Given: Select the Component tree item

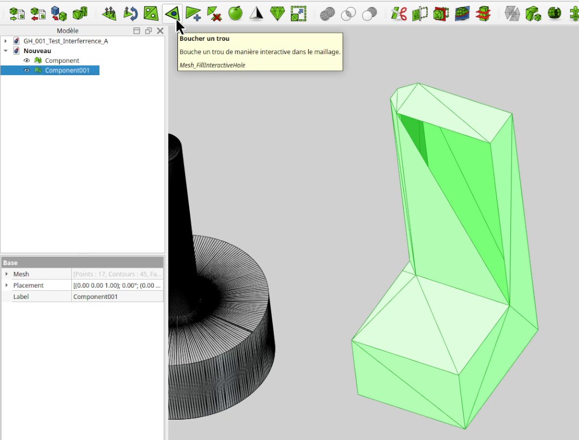Looking at the screenshot, I should tap(62, 60).
